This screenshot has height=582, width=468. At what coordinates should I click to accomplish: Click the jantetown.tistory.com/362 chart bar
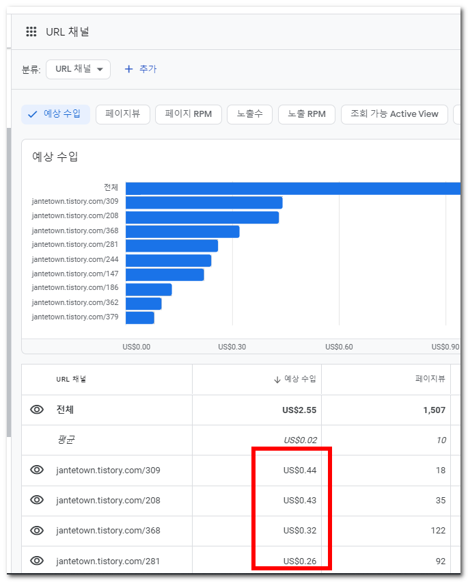pos(143,304)
